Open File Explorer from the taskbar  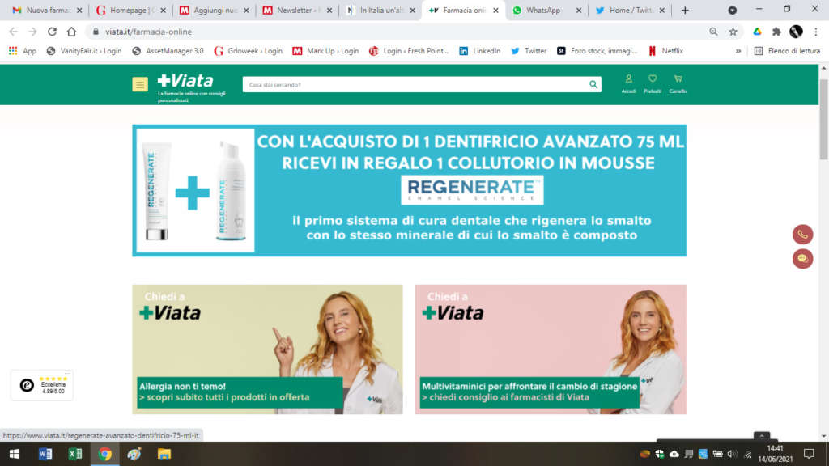pyautogui.click(x=164, y=454)
